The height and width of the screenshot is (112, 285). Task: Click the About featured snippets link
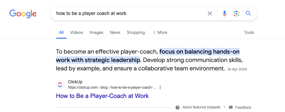(x=201, y=107)
